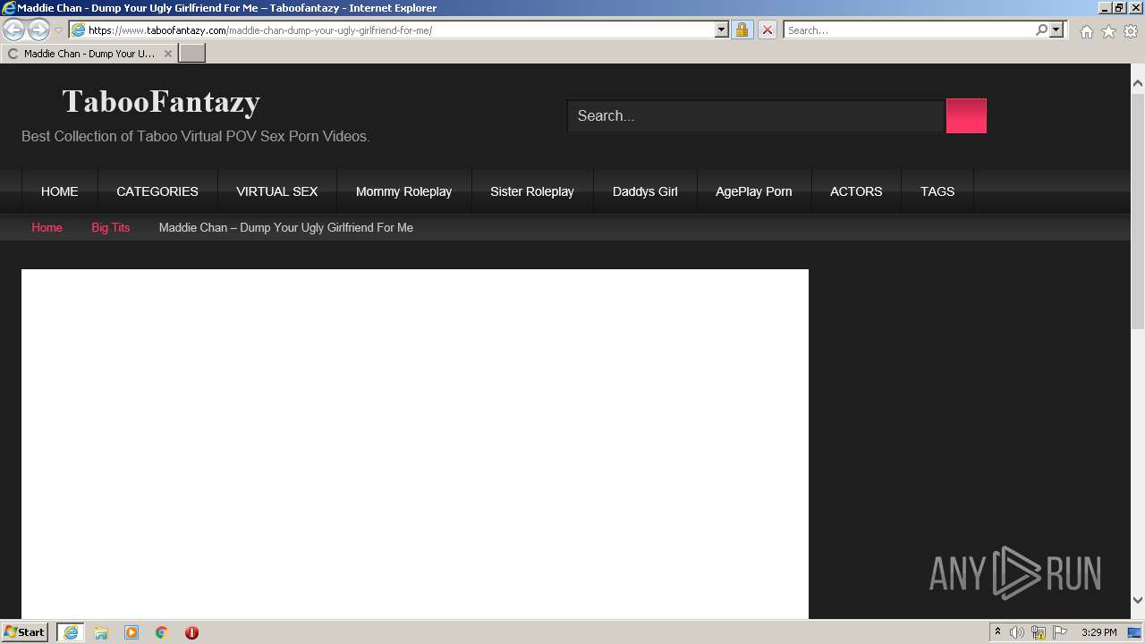Screen dimensions: 1145x644
Task: Click the browser Forward arrow button
Action: (38, 30)
